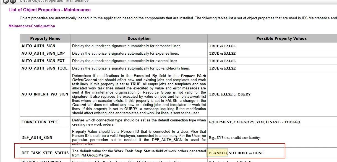
Task: Select the DEF_TASK_STEP_STATUS property name cell
Action: pos(45,153)
